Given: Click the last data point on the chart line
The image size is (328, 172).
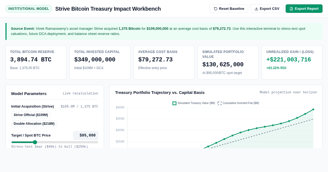Looking at the screenshot, I should (x=313, y=109).
